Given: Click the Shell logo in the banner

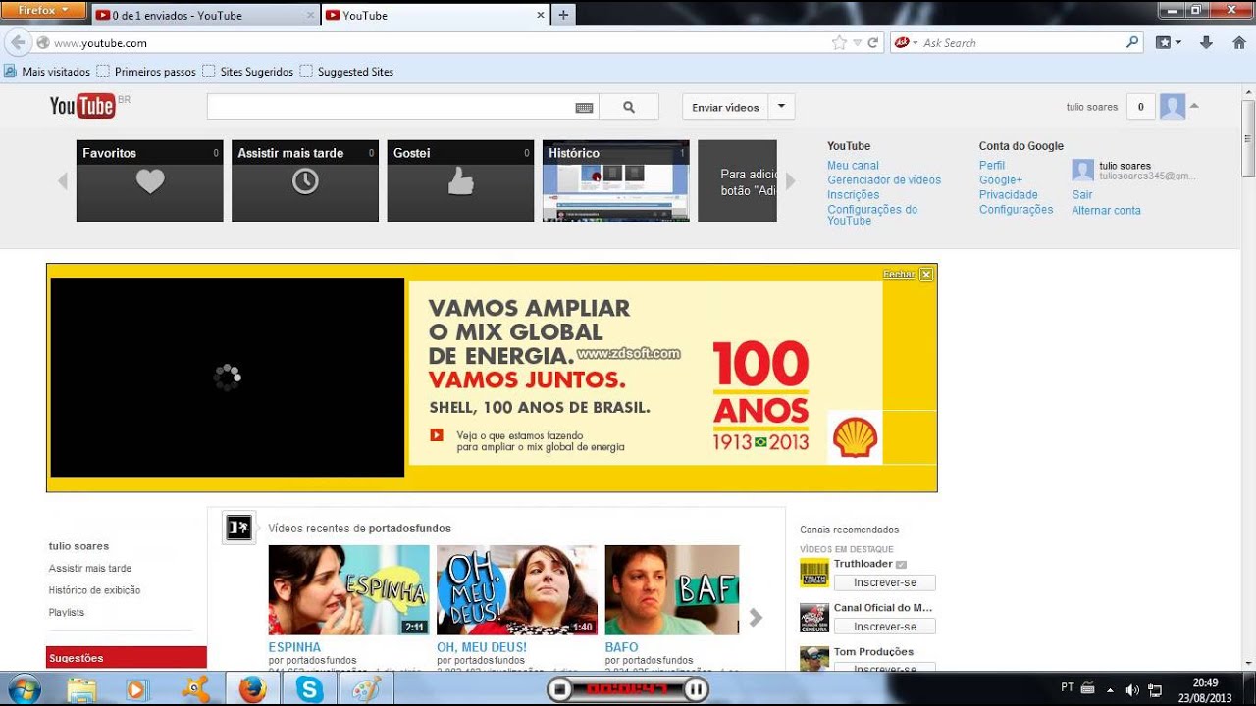Looking at the screenshot, I should pyautogui.click(x=855, y=437).
